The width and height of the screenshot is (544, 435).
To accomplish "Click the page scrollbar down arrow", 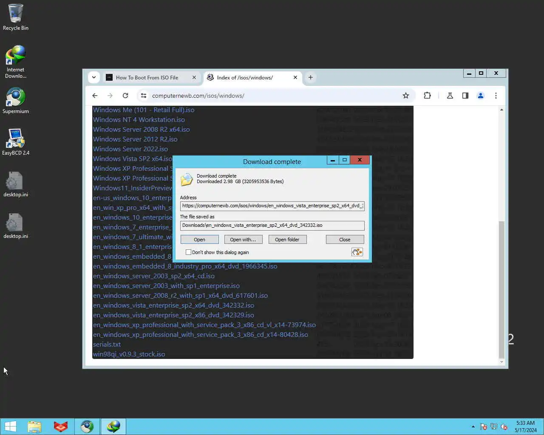I will (x=501, y=362).
